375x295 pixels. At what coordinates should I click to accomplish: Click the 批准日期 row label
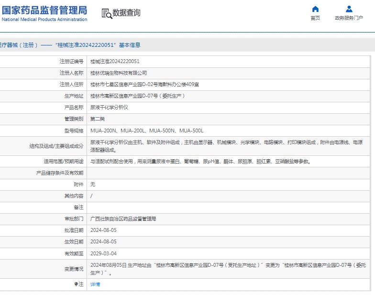coord(74,230)
